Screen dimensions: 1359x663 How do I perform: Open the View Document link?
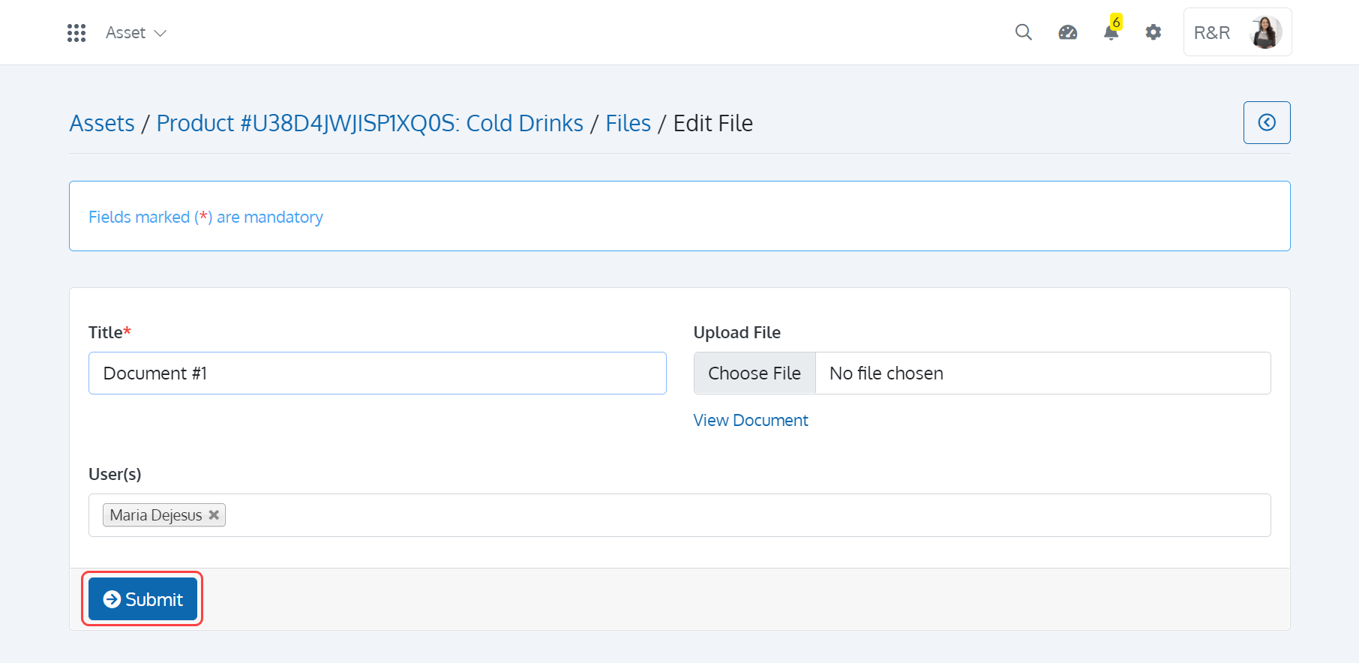[x=751, y=421]
